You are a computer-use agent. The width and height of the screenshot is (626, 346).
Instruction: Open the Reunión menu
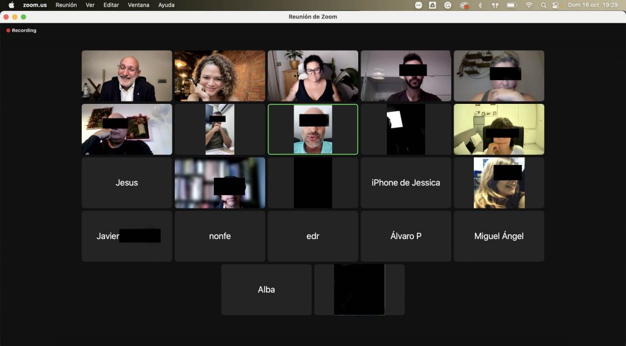pyautogui.click(x=66, y=5)
